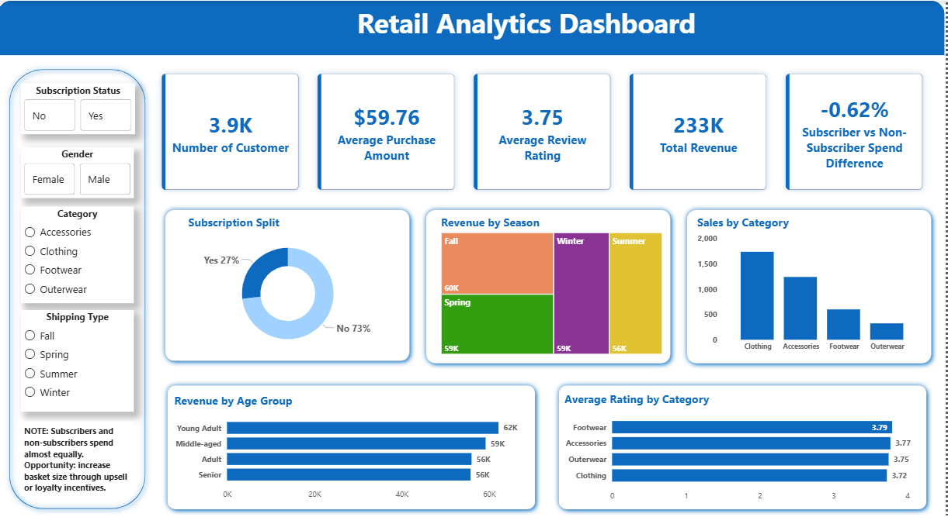Click the Clothing average rating bar
948x517 pixels.
[x=749, y=475]
